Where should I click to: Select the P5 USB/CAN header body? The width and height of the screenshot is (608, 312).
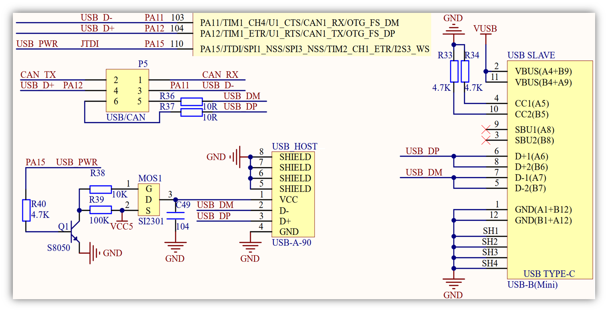tap(127, 90)
